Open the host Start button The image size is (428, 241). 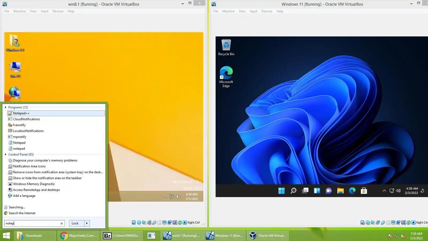(6, 236)
